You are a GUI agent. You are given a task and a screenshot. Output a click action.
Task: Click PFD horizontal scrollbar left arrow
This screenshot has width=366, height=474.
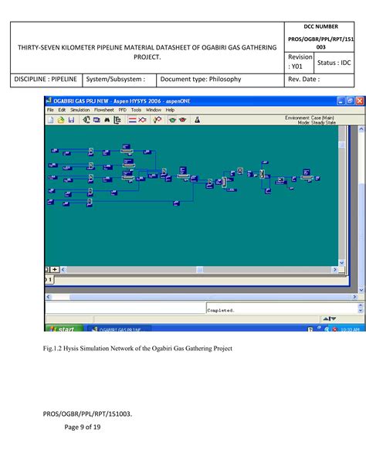(63, 269)
